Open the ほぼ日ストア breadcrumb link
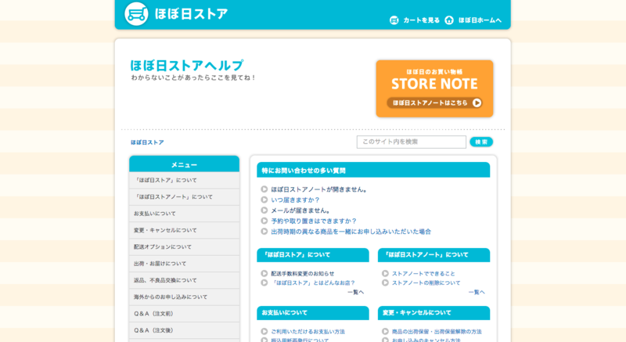The width and height of the screenshot is (626, 342). coord(147,142)
